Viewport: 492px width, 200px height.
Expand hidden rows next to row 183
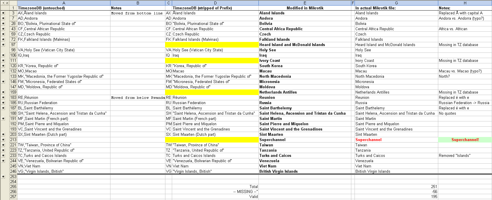click(3, 97)
